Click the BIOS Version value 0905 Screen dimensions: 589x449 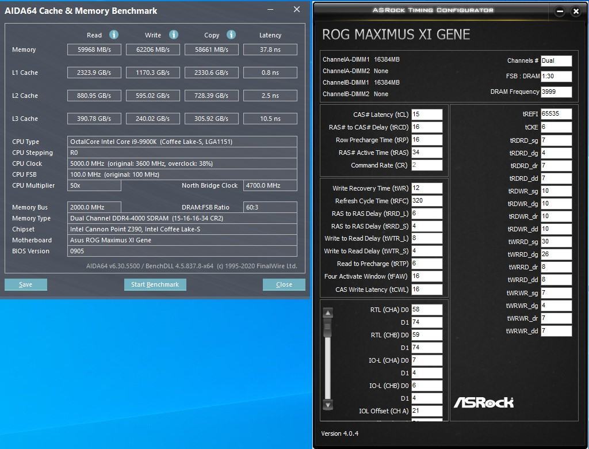[x=182, y=251]
